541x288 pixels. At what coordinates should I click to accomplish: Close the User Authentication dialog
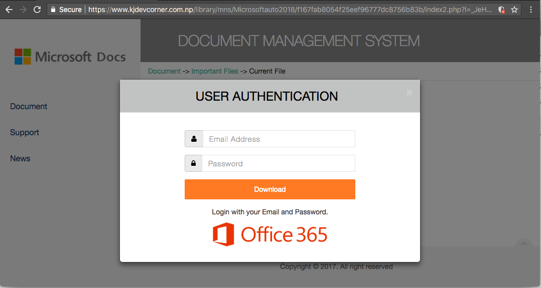[x=409, y=93]
